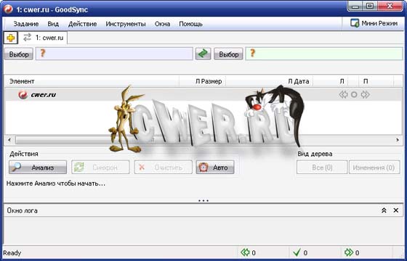Image resolution: width=407 pixels, height=261 pixels.
Task: Click the green sync direction arrows button
Action: click(x=203, y=54)
